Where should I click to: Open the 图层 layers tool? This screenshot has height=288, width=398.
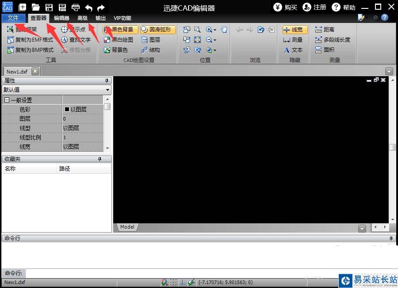point(151,40)
